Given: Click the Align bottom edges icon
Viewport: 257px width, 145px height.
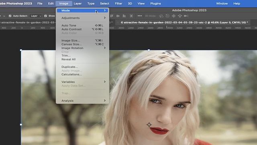Looking at the screenshot, I should coord(124,16).
